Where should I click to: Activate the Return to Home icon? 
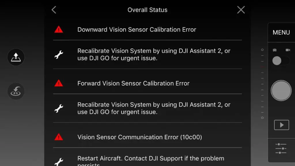[x=16, y=91]
